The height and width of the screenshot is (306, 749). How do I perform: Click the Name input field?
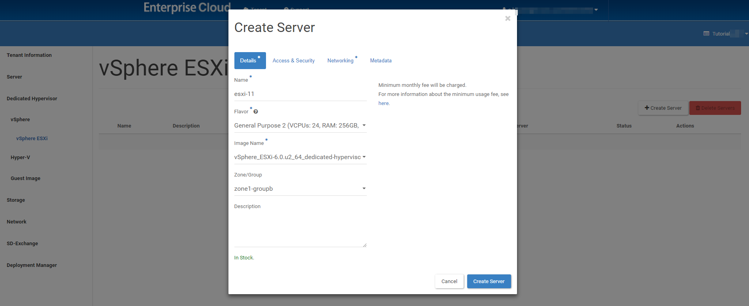(300, 94)
